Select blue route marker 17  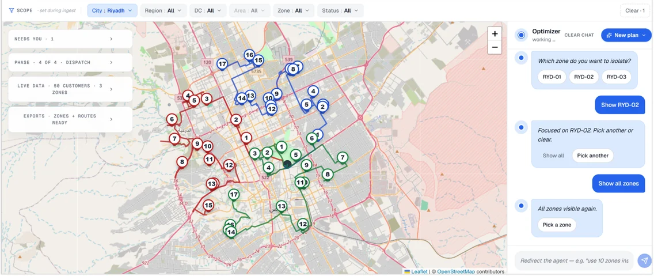pyautogui.click(x=222, y=64)
